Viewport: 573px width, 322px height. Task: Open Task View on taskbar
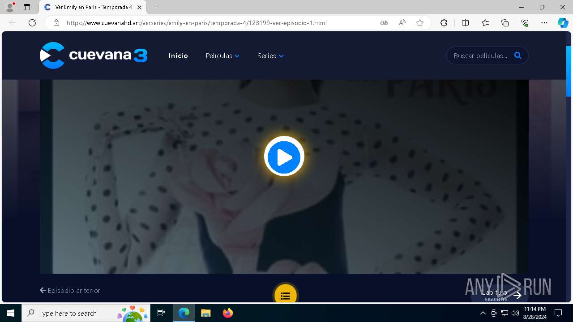[161, 313]
